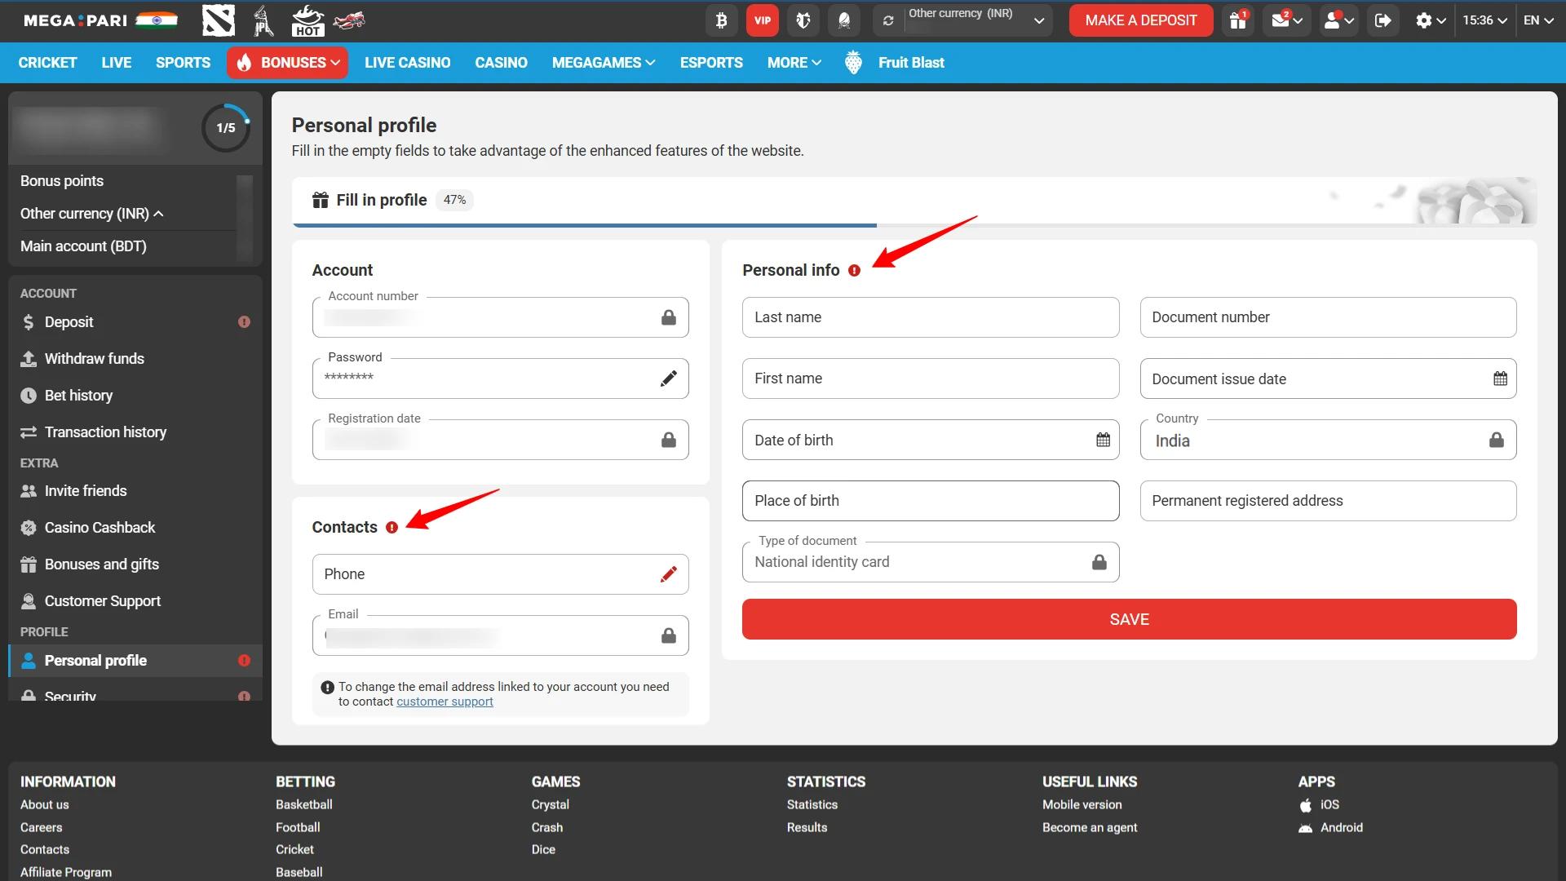
Task: Open the IPL cricket batsman icon
Action: click(x=263, y=20)
